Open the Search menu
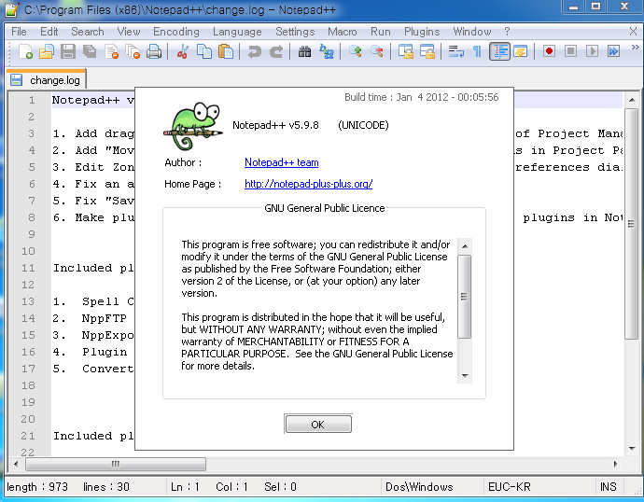Image resolution: width=644 pixels, height=502 pixels. tap(88, 32)
